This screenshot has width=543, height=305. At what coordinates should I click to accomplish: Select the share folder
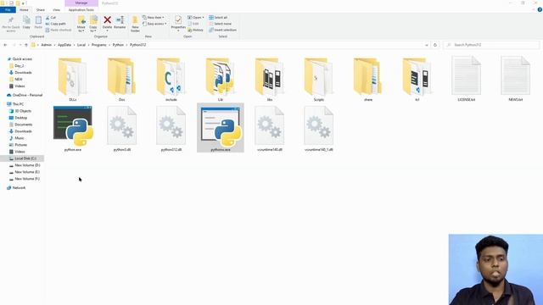tap(368, 79)
